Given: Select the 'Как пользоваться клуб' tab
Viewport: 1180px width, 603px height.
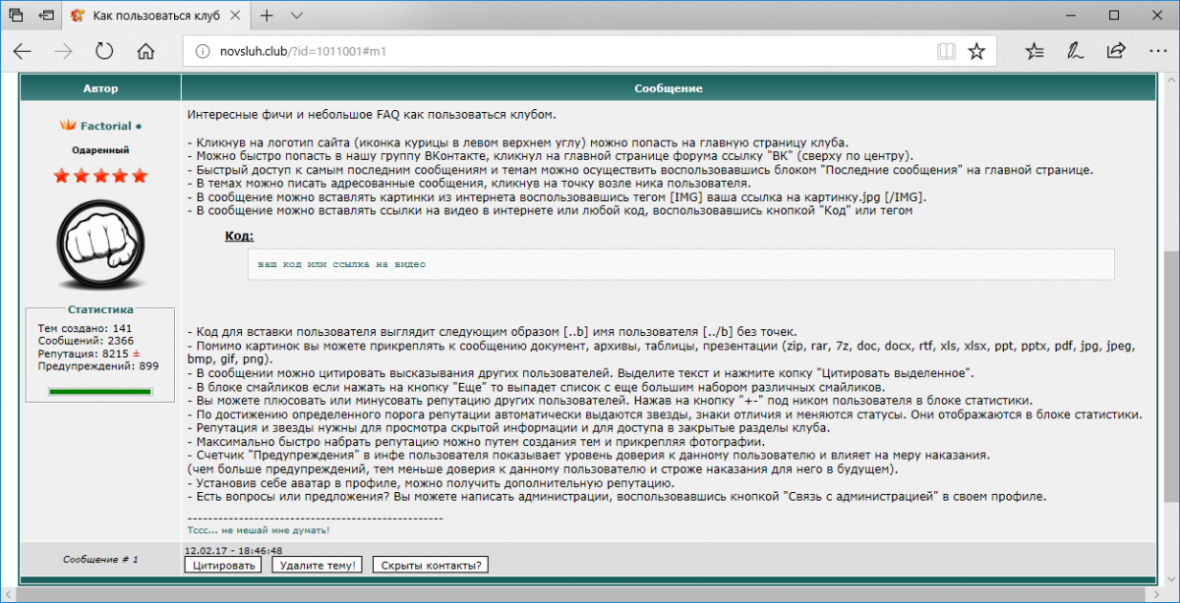Looking at the screenshot, I should (157, 16).
